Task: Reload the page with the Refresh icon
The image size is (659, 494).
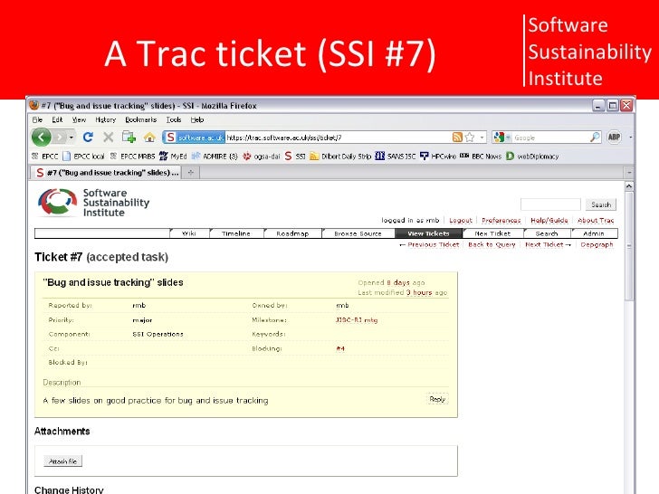Action: pyautogui.click(x=88, y=137)
